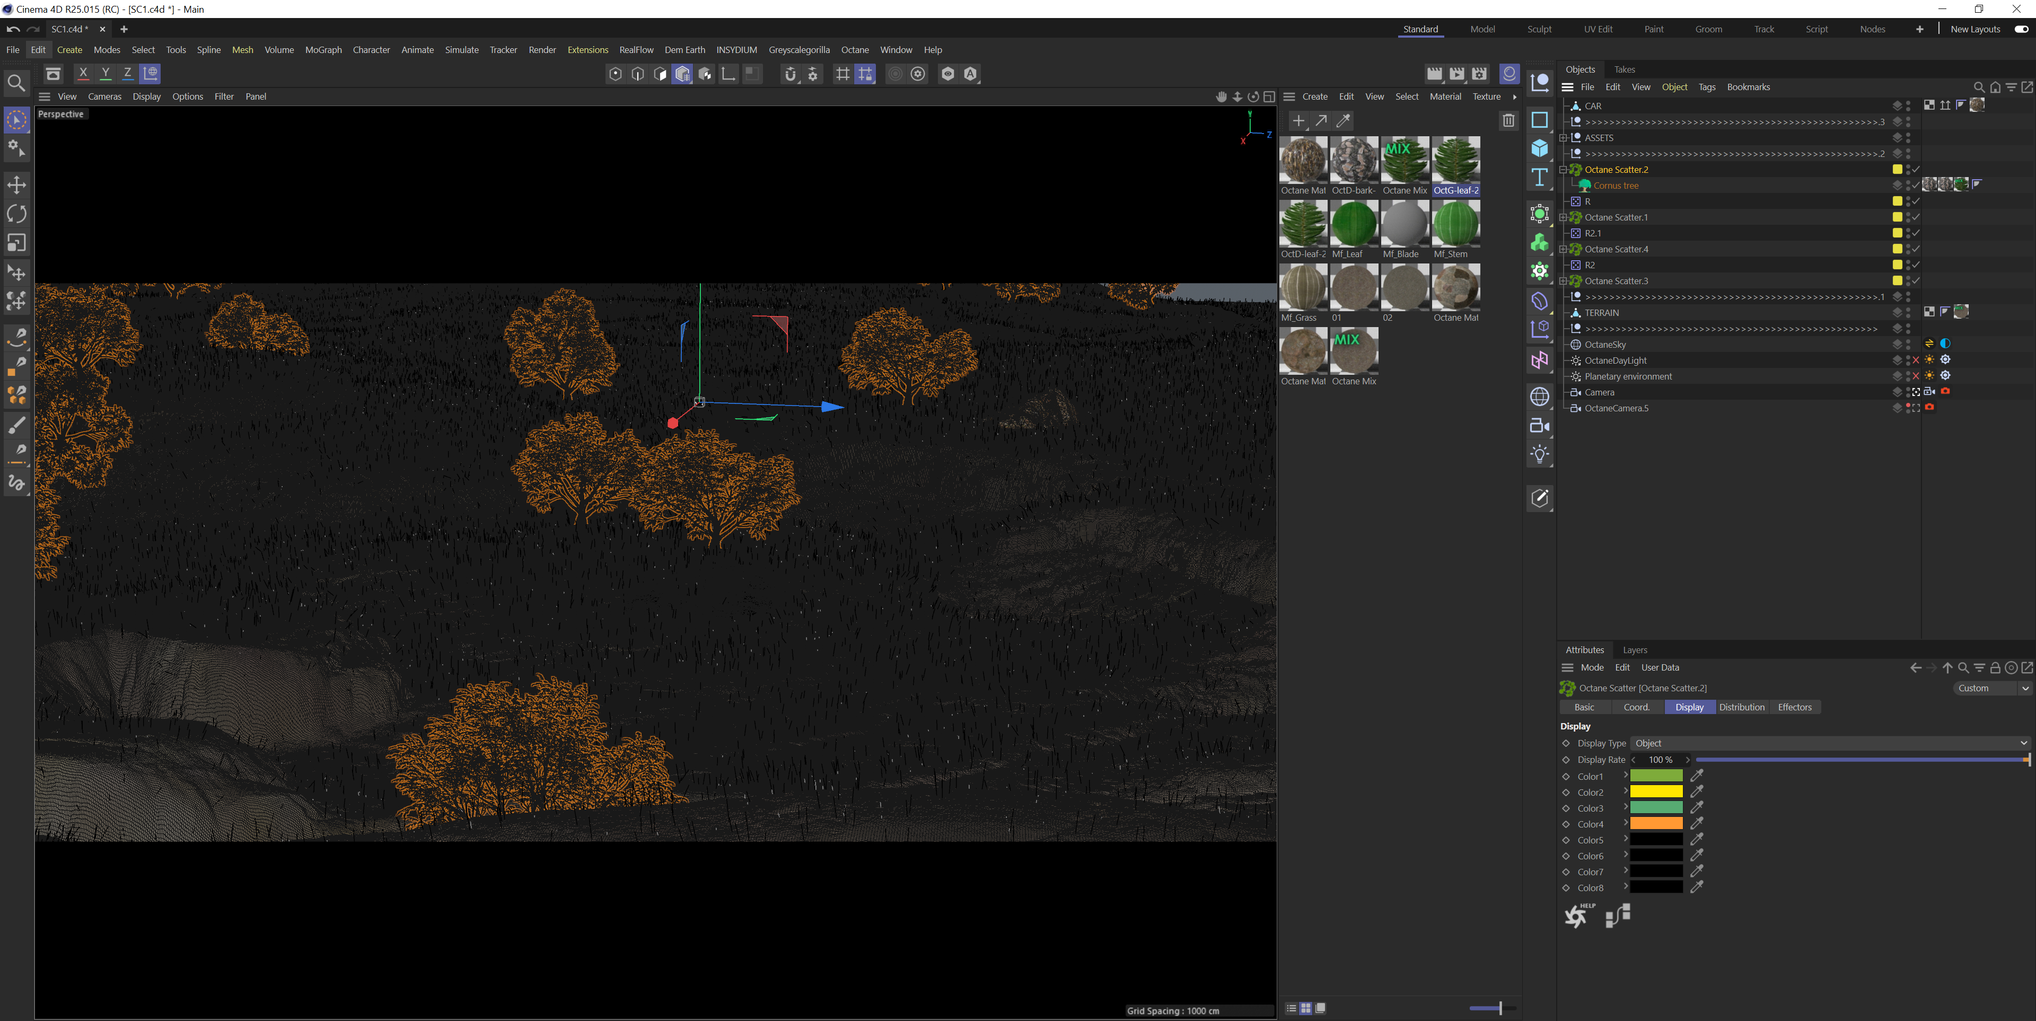The height and width of the screenshot is (1021, 2036).
Task: Open the Custom attribute mode dropdown
Action: 1992,688
